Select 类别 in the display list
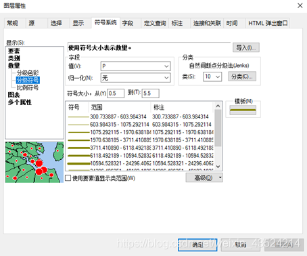Image resolution: width=307 pixels, height=256 pixels. tap(14, 58)
